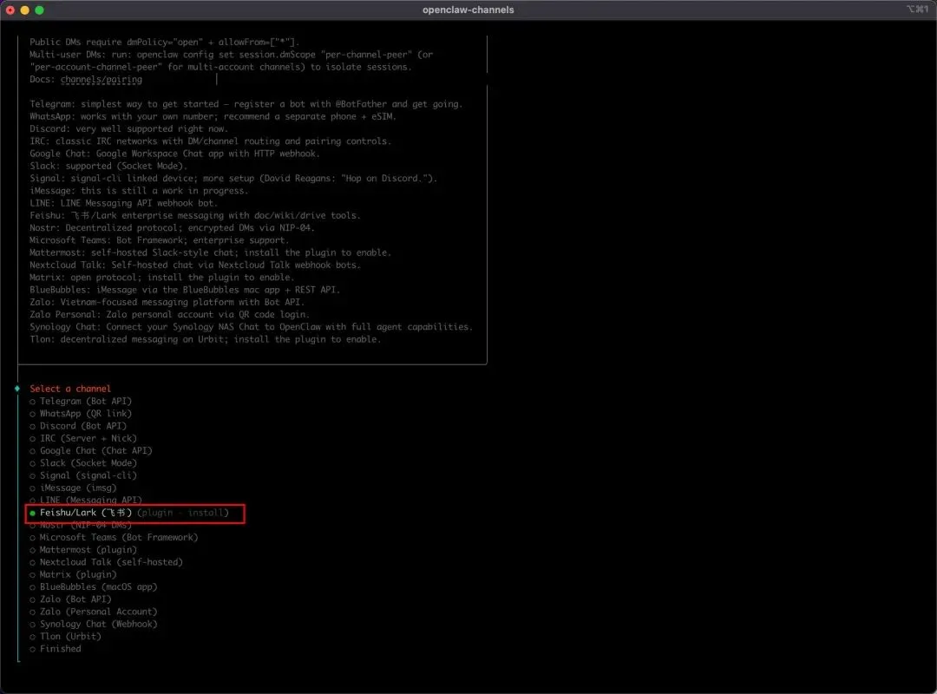Choose Mattermost (plugin) channel

[x=83, y=550]
